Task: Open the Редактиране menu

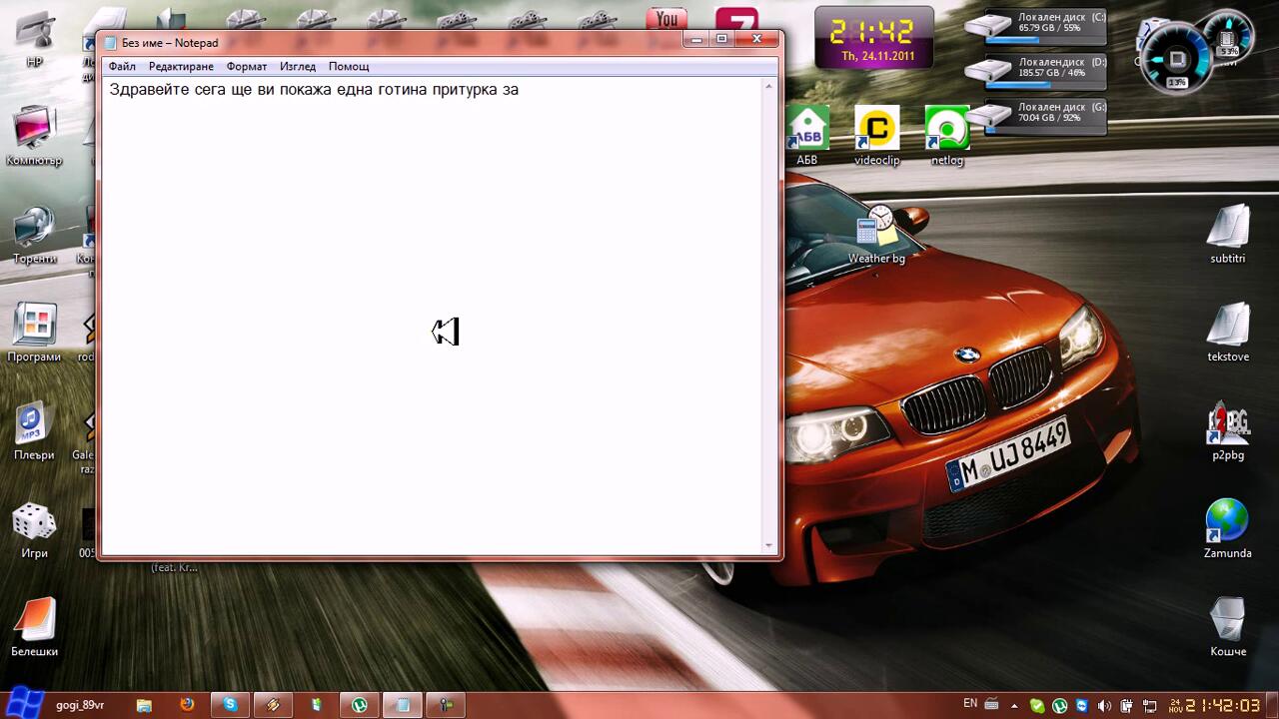Action: (181, 66)
